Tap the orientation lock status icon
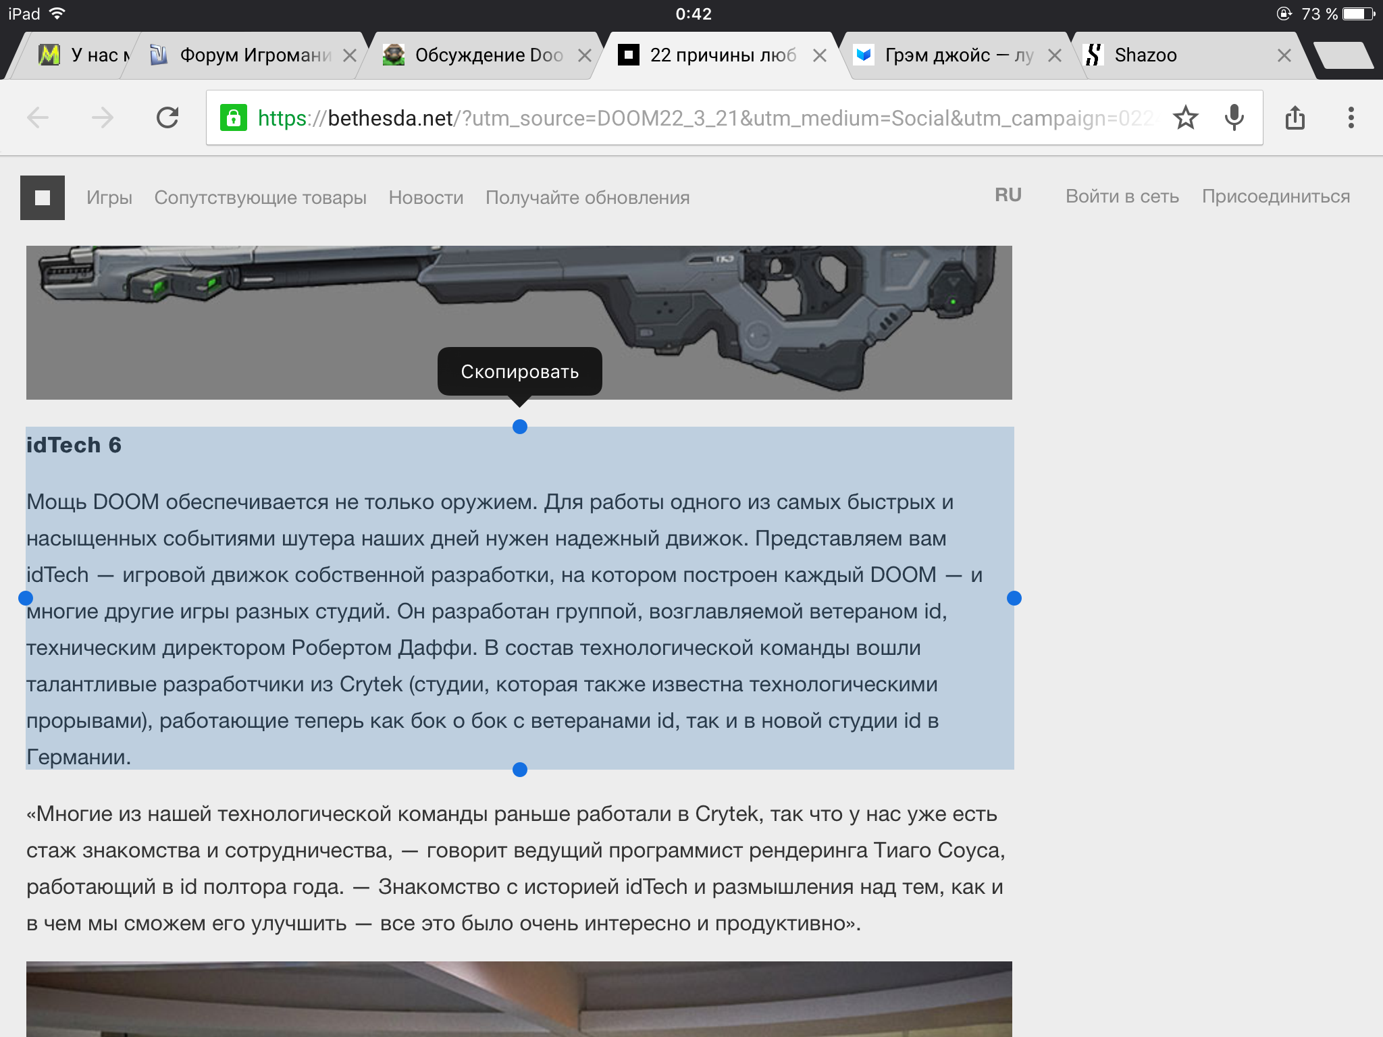This screenshot has height=1037, width=1383. coord(1284,14)
